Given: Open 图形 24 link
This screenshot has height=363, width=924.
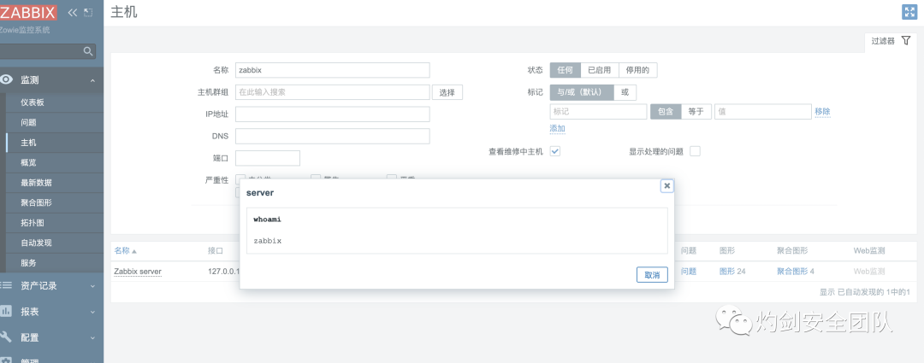Looking at the screenshot, I should (732, 272).
